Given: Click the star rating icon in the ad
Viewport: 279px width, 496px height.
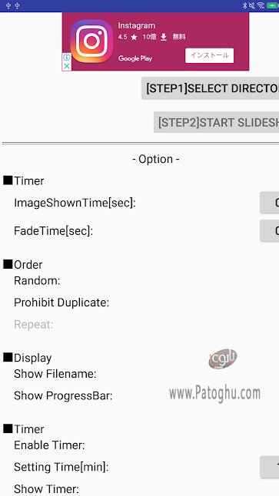Looking at the screenshot, I should tap(135, 38).
